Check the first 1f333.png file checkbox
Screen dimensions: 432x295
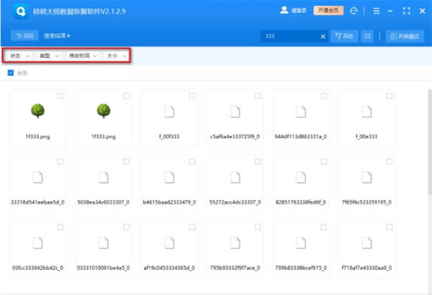click(x=60, y=95)
